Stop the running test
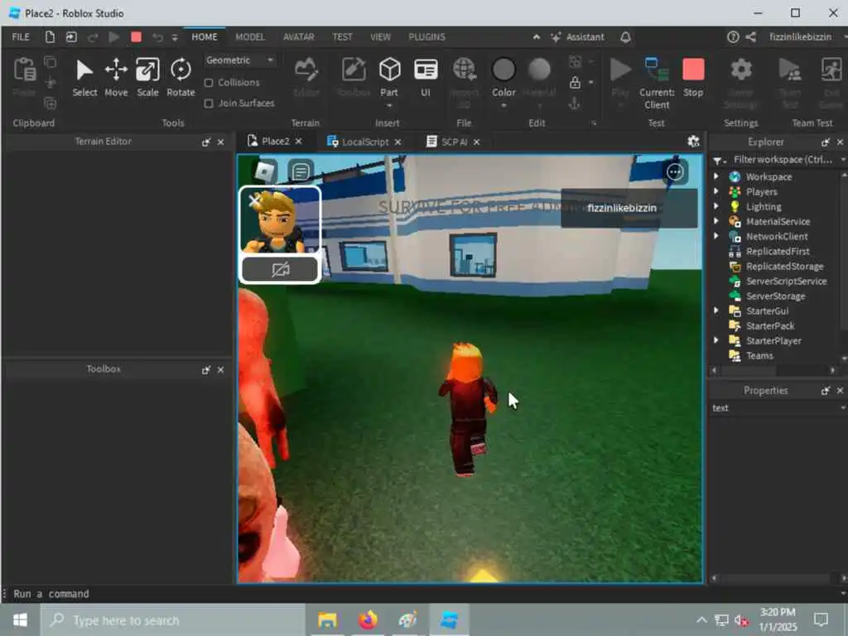This screenshot has height=636, width=848. [693, 77]
